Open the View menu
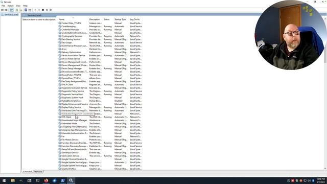327x184 pixels. 18,6
